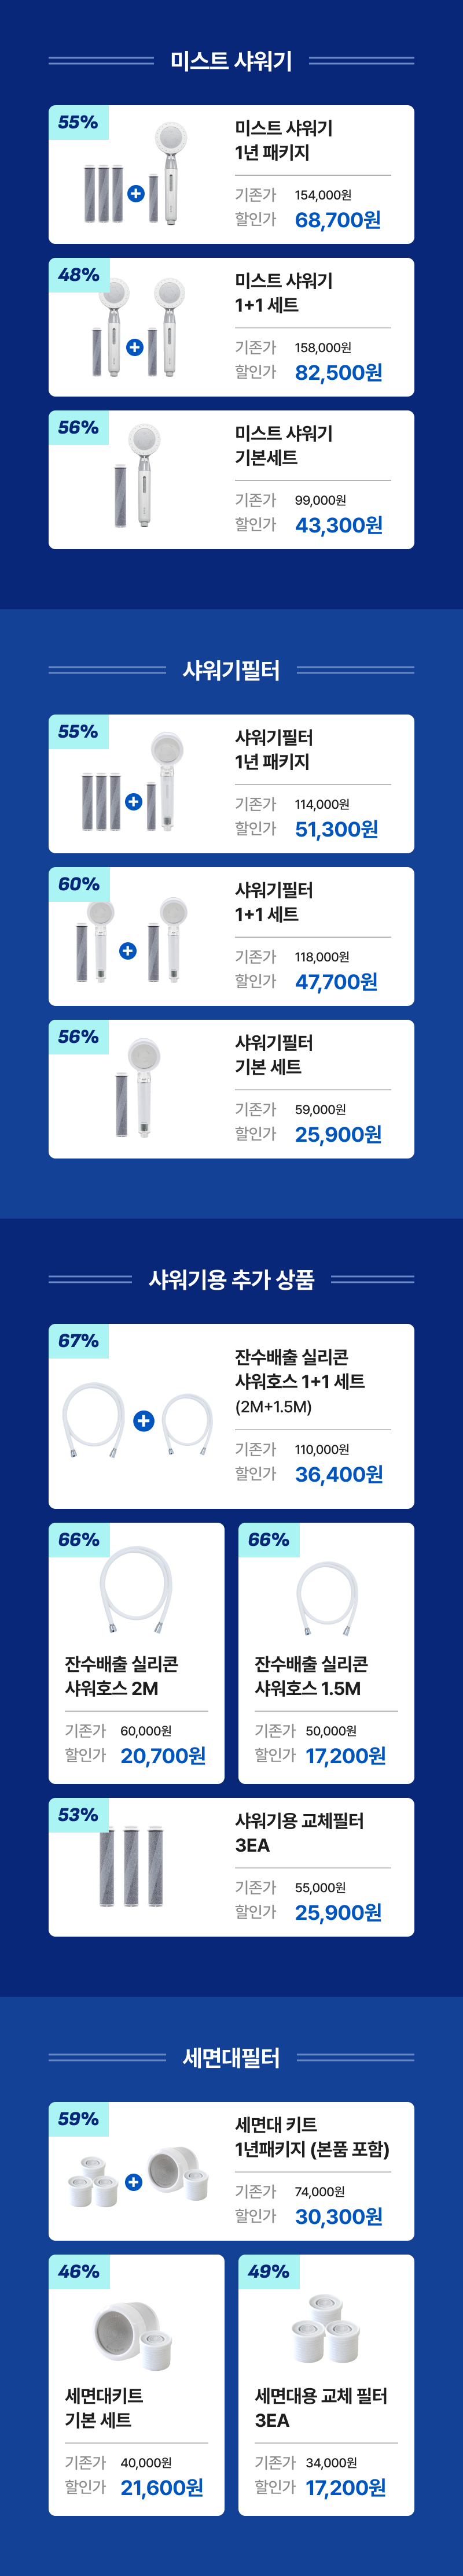Click the 세면대키트 기본 세트 title
Screen dimensions: 463x2576
pyautogui.click(x=103, y=2407)
